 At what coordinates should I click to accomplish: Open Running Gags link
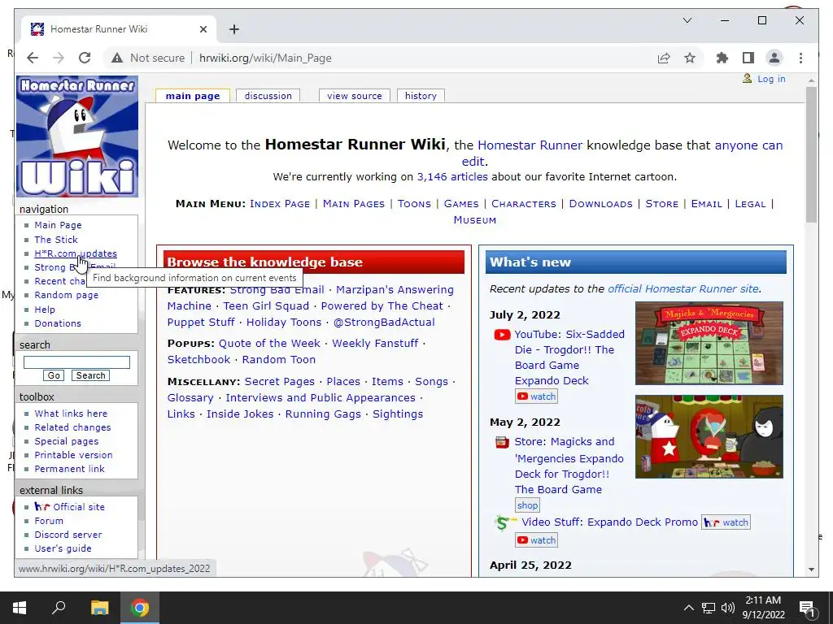[x=323, y=414]
